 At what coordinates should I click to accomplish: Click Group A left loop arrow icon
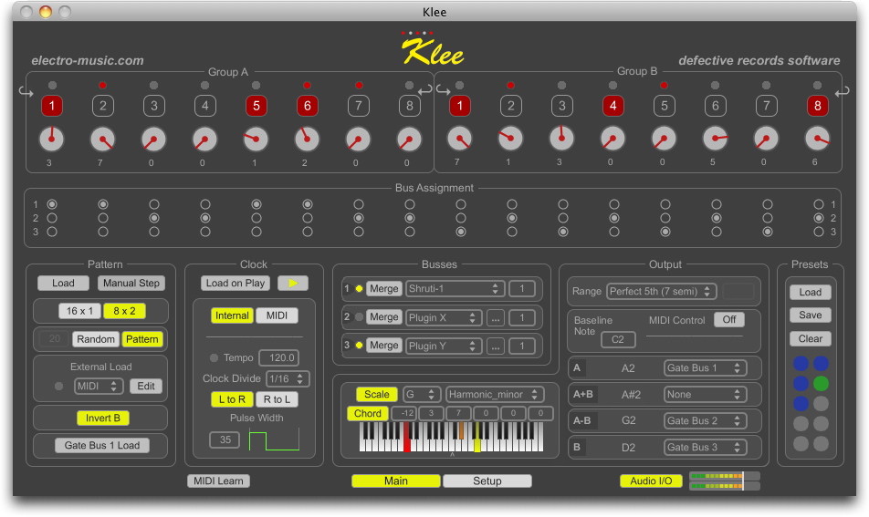[26, 91]
